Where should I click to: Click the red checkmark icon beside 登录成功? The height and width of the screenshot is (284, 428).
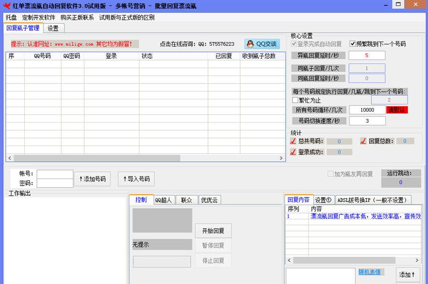pos(294,151)
